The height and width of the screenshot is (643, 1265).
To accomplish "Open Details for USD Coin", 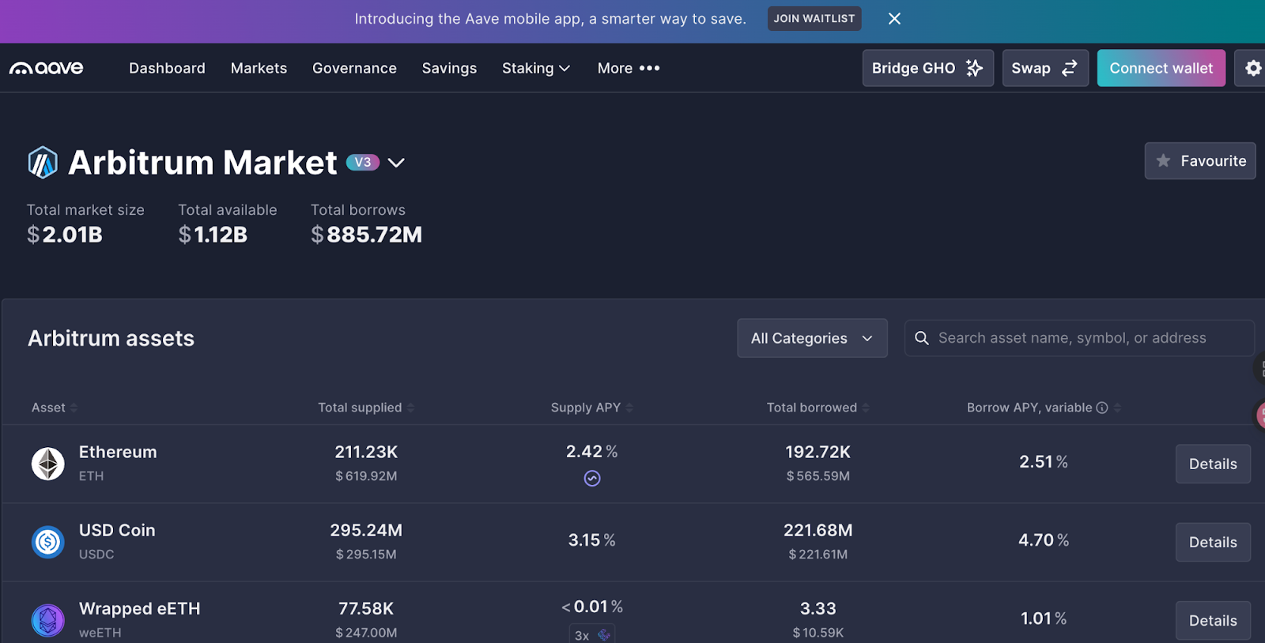I will (1212, 542).
